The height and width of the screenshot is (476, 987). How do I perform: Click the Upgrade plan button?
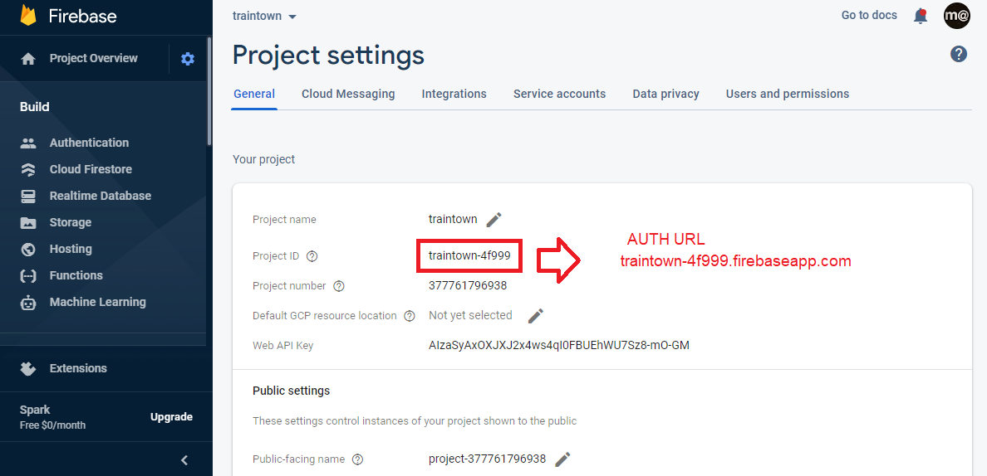pos(171,417)
